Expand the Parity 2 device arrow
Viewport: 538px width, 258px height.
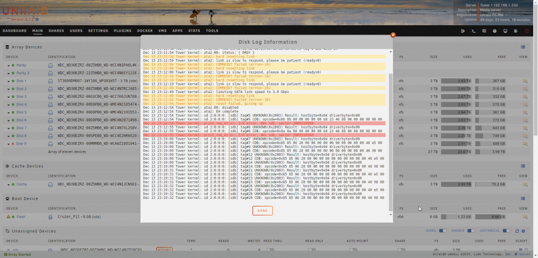9,73
